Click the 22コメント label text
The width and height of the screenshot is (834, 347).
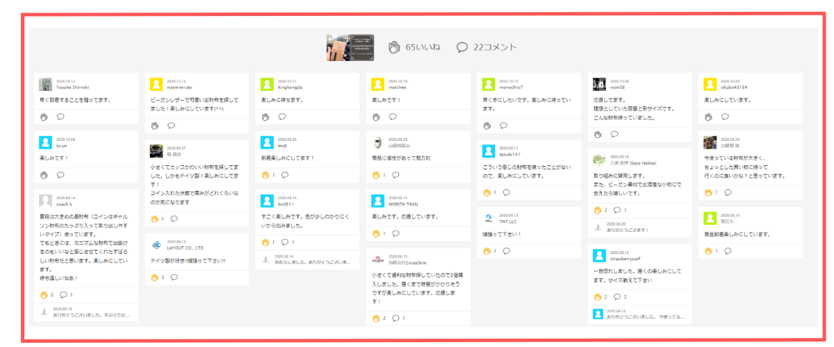coord(495,47)
